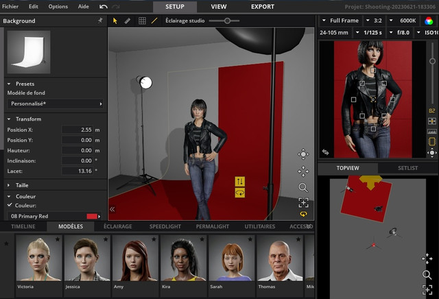439x299 pixels.
Task: Click frame-selection icon in top view
Action: click(427, 290)
